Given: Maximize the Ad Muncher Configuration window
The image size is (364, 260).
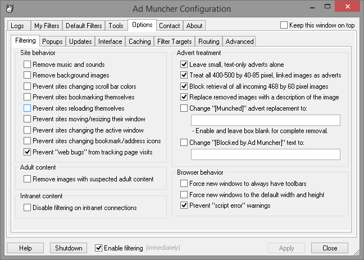Looking at the screenshot, I should pyautogui.click(x=327, y=7).
